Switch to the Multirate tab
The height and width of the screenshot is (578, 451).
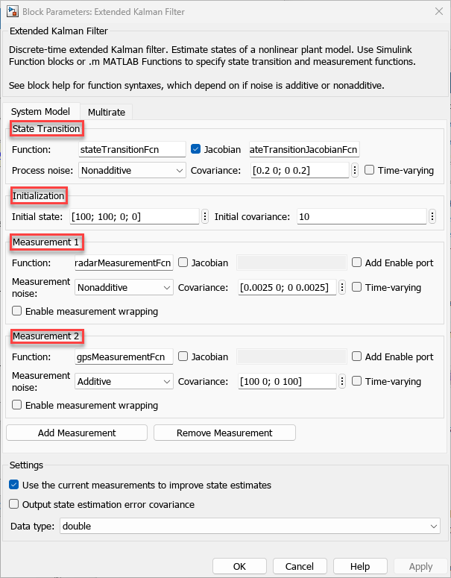tap(107, 112)
